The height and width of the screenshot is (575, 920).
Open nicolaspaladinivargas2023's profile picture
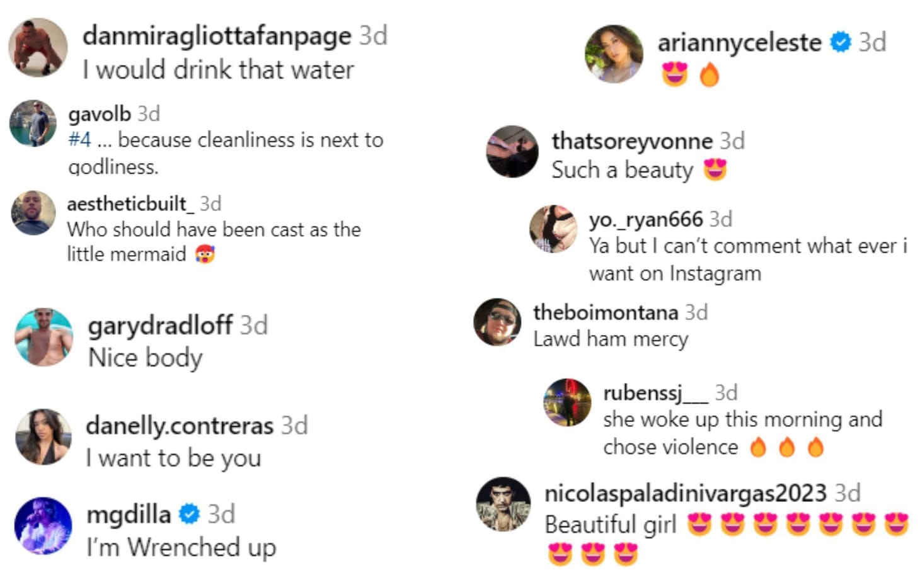pos(503,504)
